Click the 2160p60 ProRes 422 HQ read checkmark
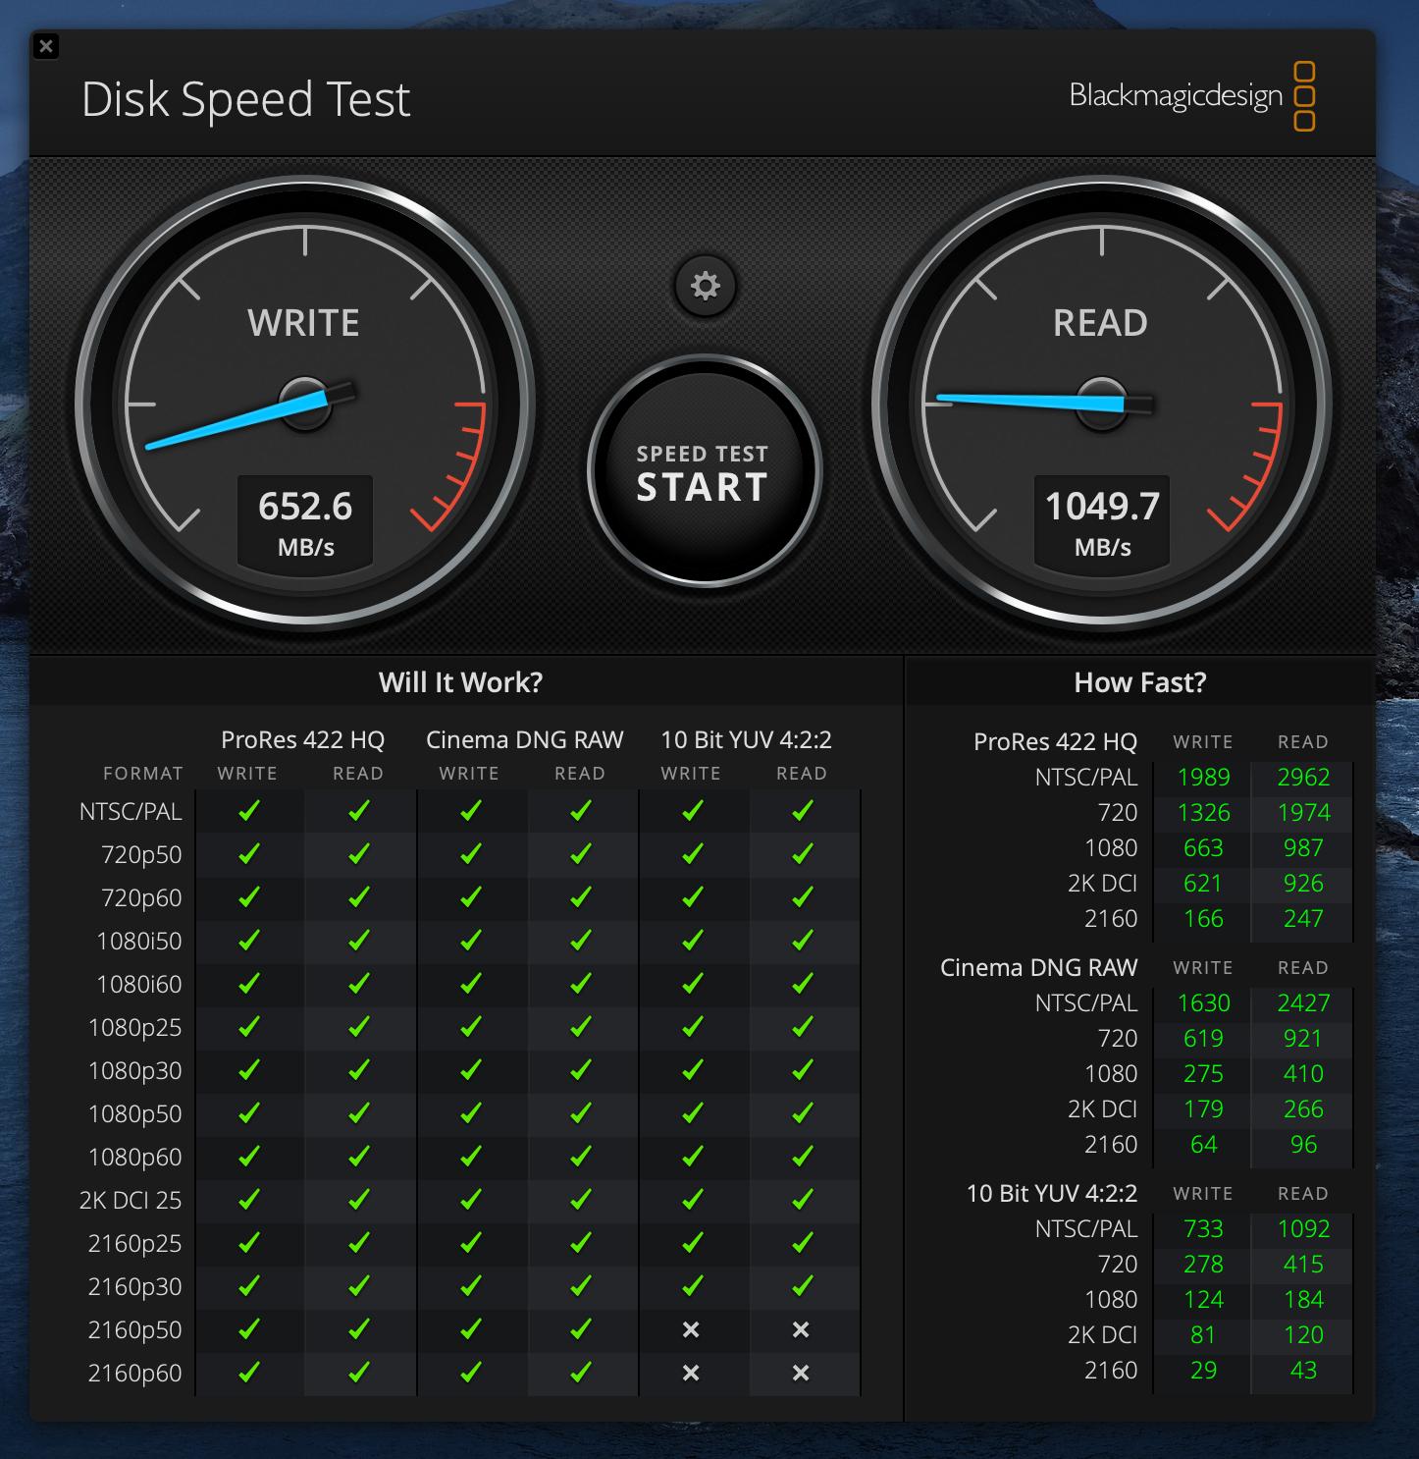This screenshot has width=1419, height=1459. coord(359,1373)
